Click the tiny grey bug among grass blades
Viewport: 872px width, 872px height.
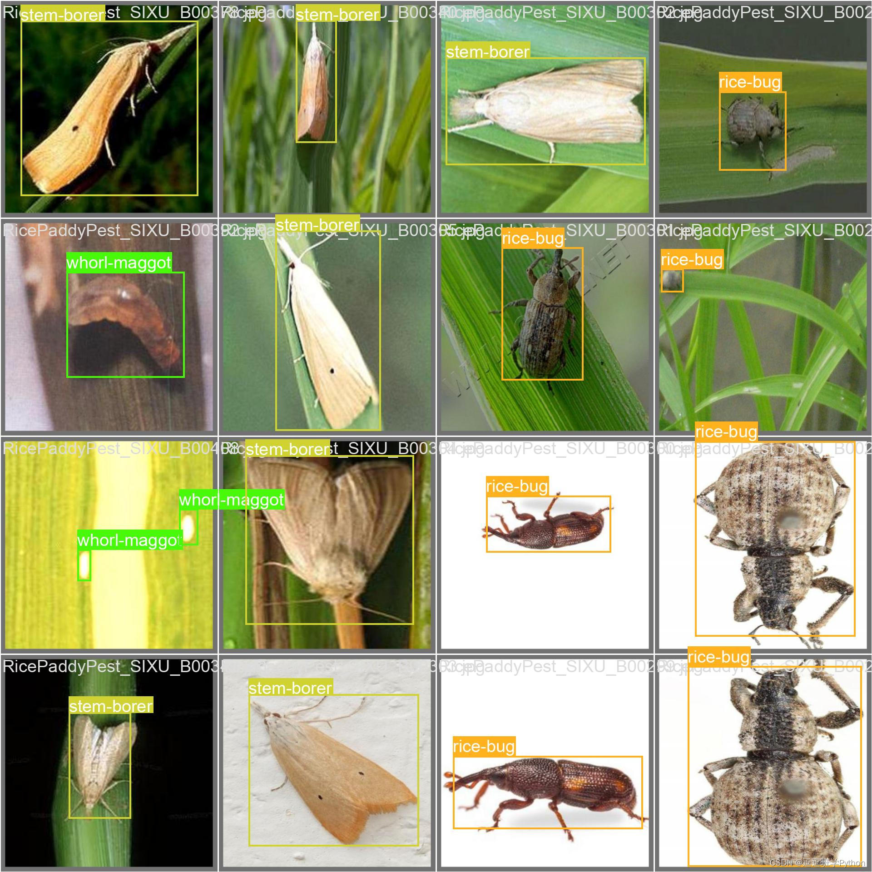[x=672, y=281]
